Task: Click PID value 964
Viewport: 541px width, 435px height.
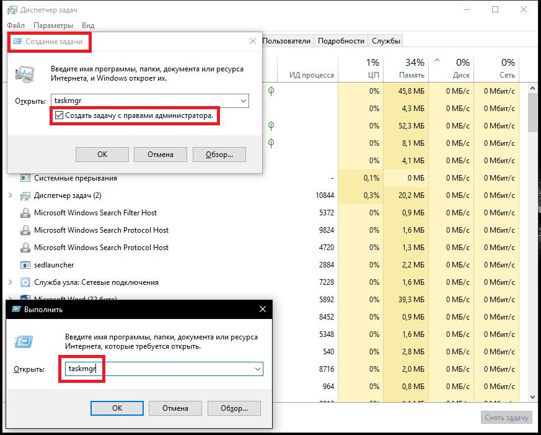Action: [x=328, y=386]
